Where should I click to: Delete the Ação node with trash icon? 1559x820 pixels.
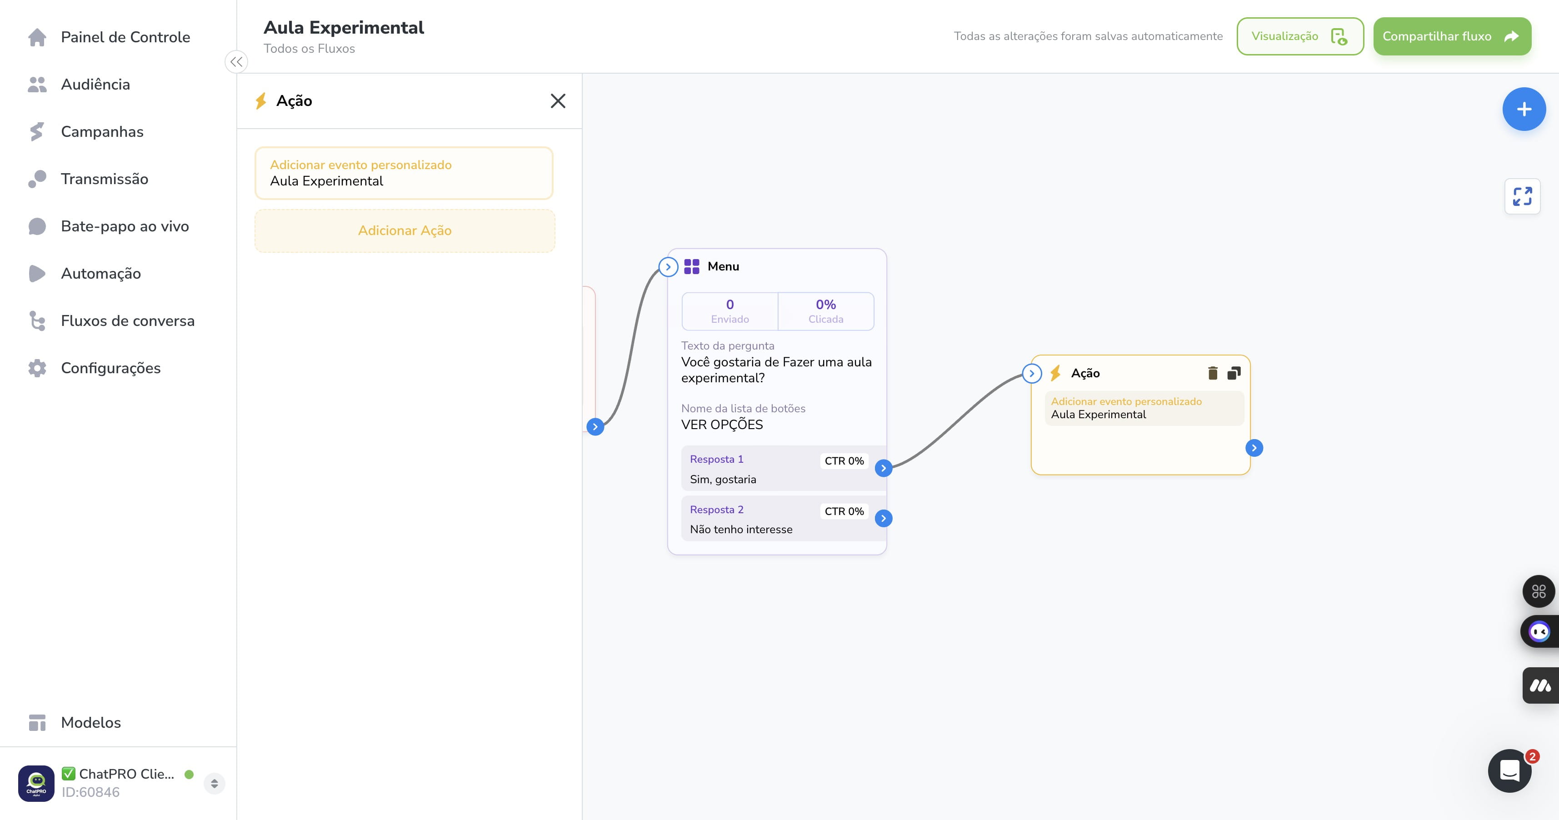tap(1213, 373)
